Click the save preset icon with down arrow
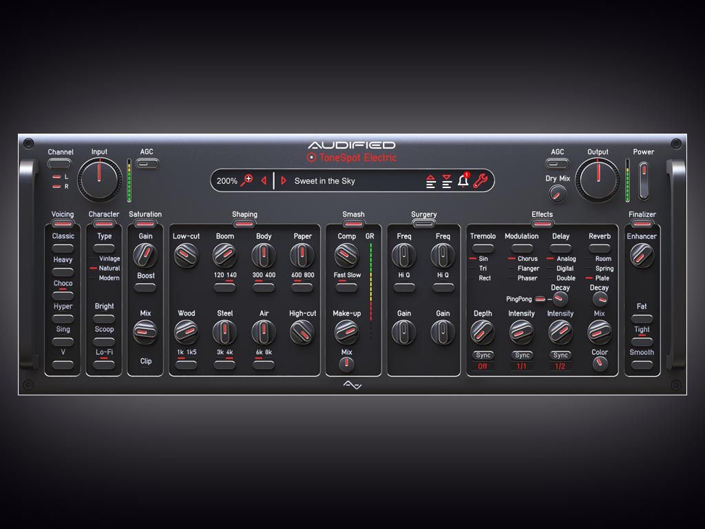This screenshot has height=529, width=705. (446, 181)
